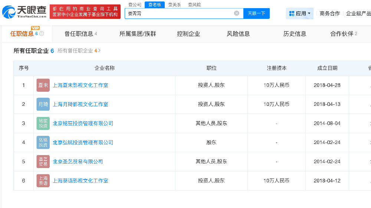Screen dimensions: 371x208
Task: Open the TianYanCha logo homepage
Action: coord(24,12)
